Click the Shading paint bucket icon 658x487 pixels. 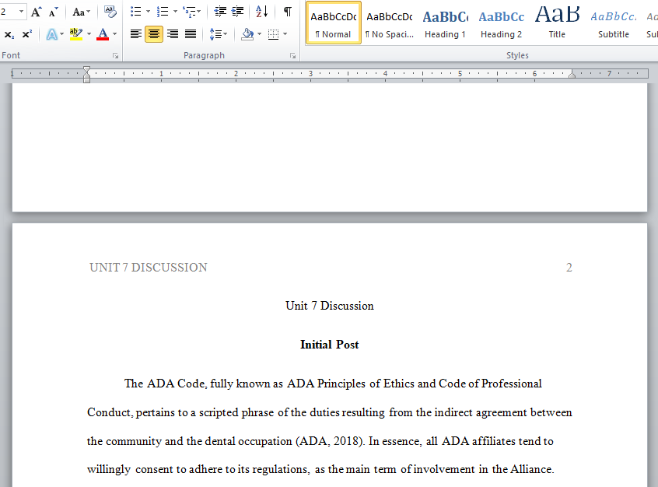(x=247, y=34)
